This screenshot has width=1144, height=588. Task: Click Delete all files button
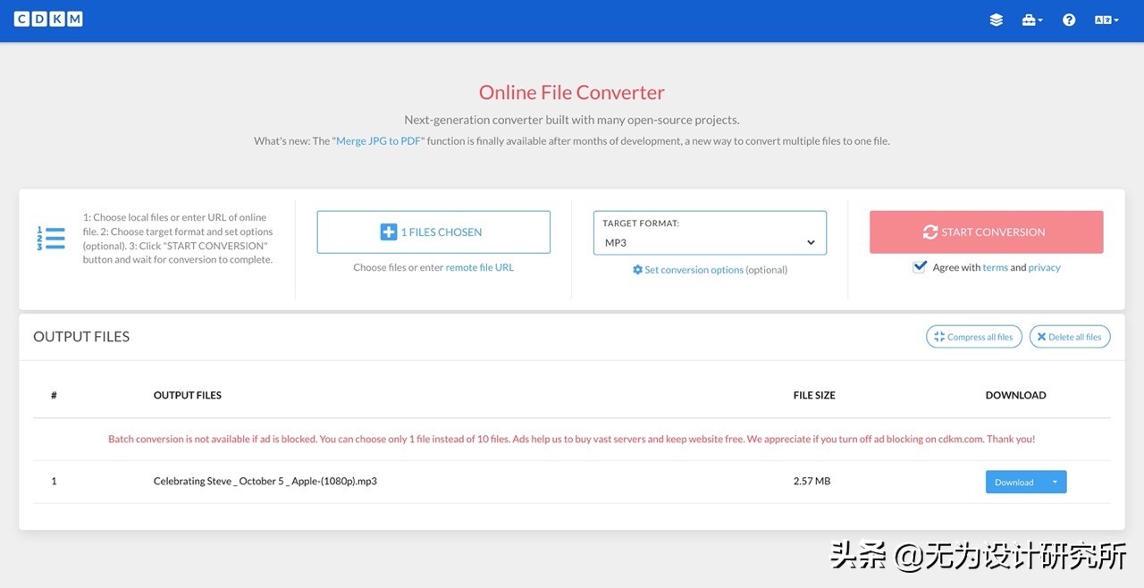1070,337
